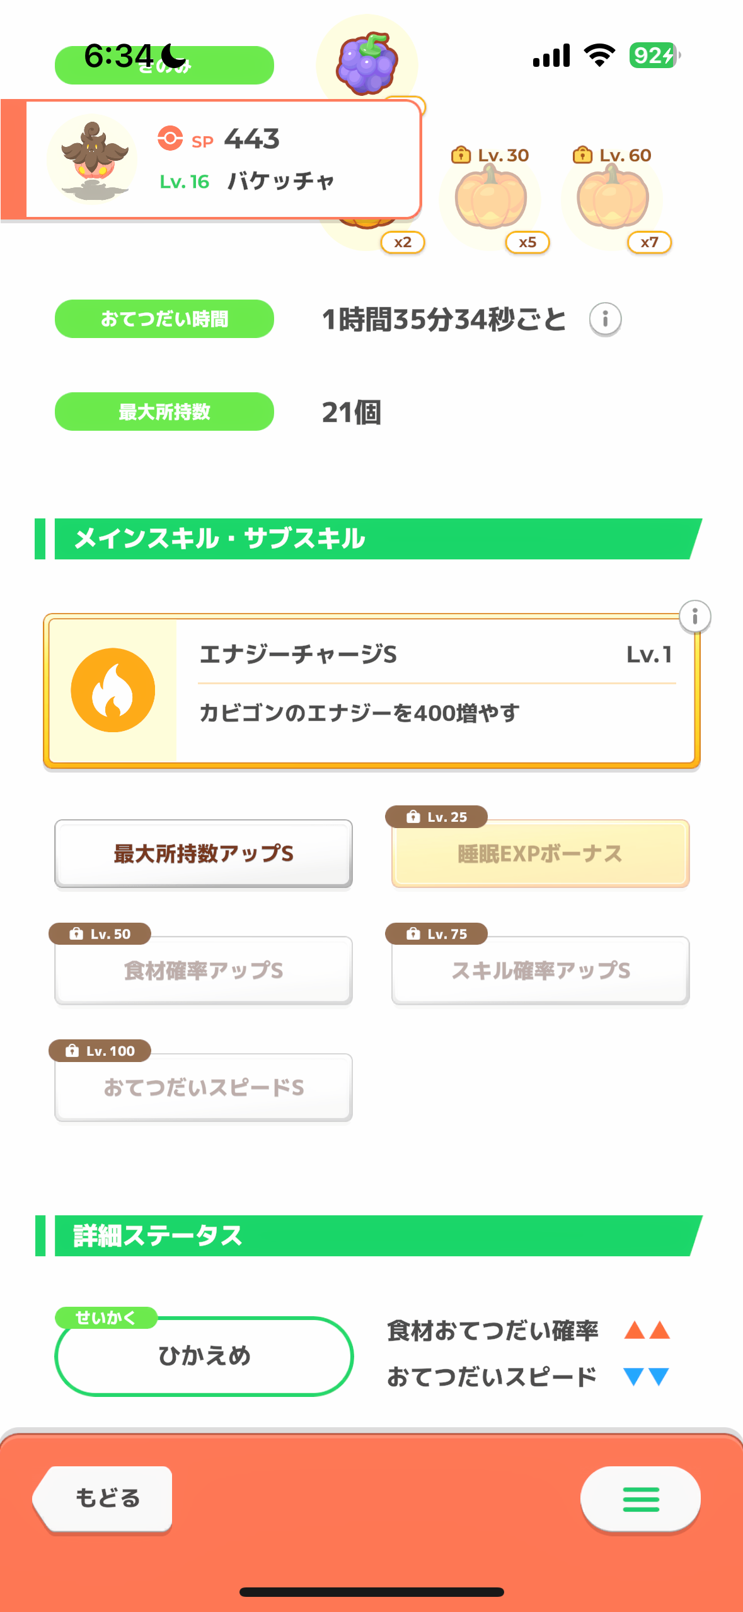This screenshot has height=1612, width=743.
Task: Tap the 最大所持数 green label
Action: tap(164, 412)
